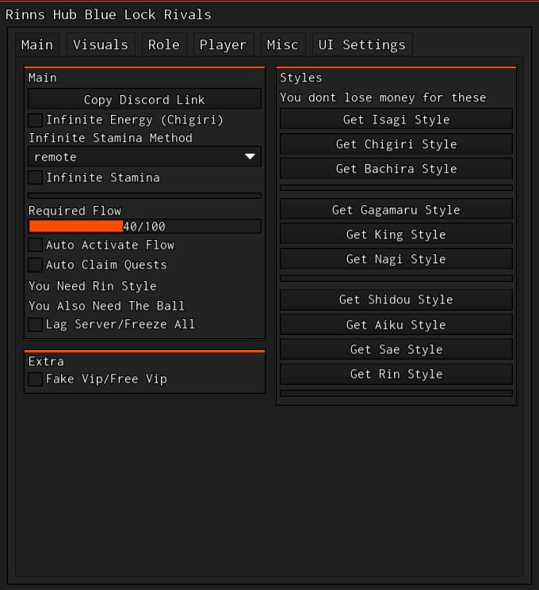Screen dimensions: 539x590
Task: Enable the Infinite Energy (Chigiri) checkbox
Action: tap(36, 120)
